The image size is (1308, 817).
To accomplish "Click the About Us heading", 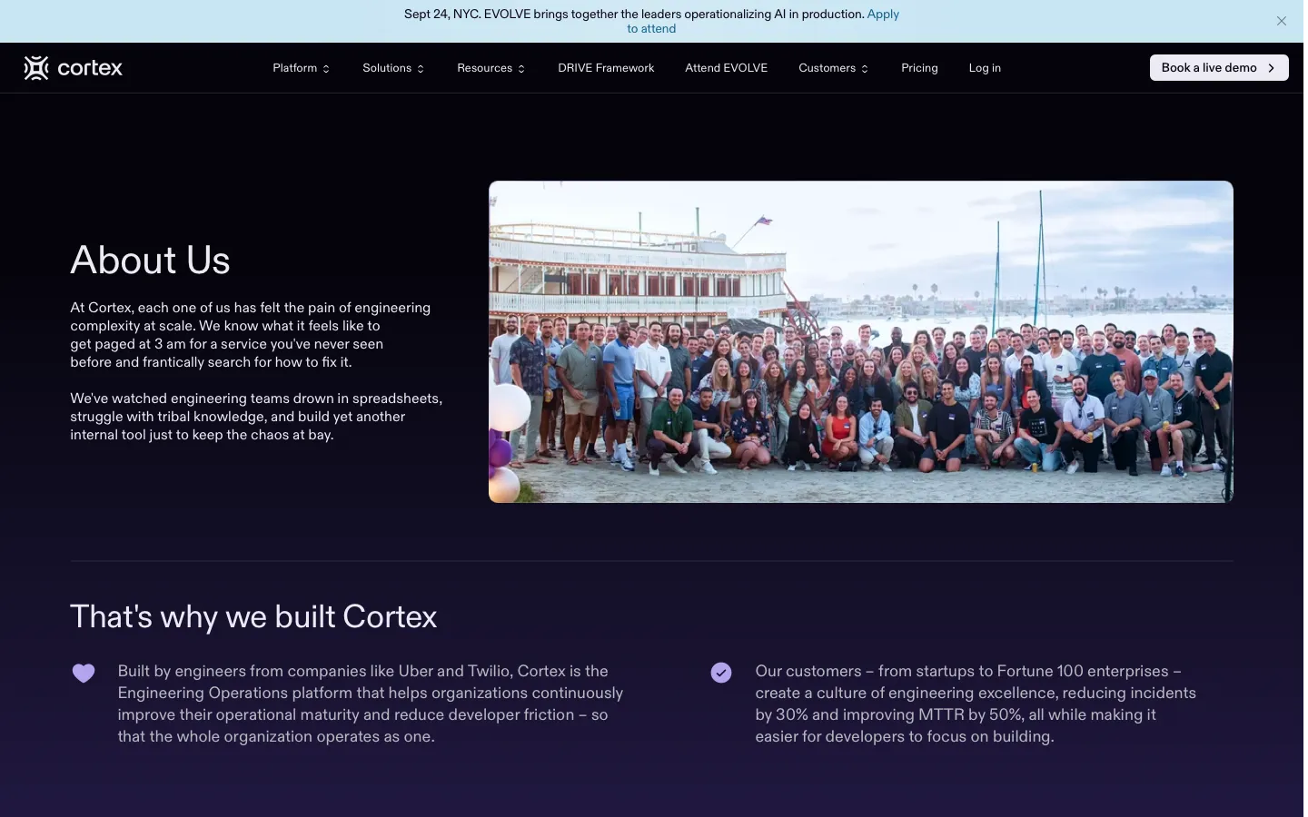I will [151, 261].
